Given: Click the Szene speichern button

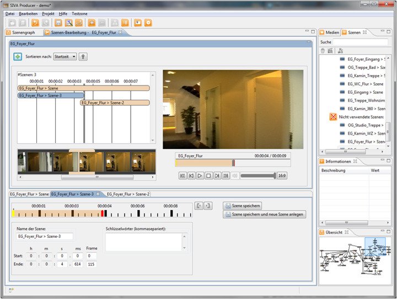Looking at the screenshot, I should [243, 206].
